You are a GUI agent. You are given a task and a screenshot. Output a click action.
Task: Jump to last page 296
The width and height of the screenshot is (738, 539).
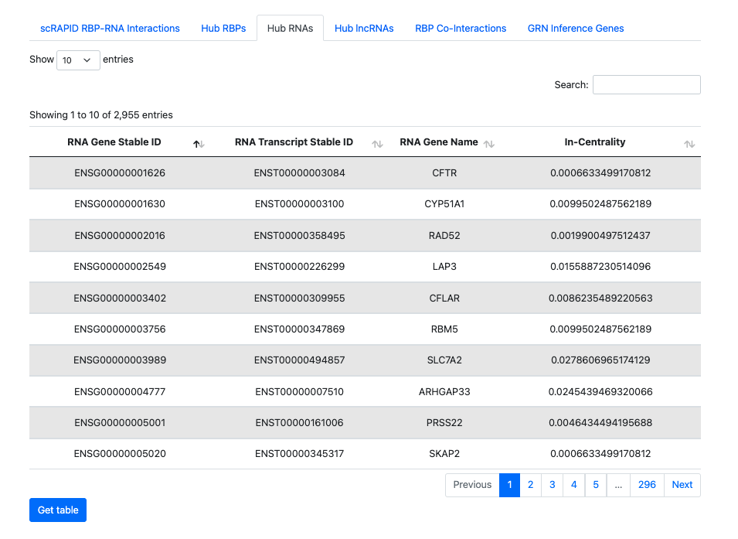[647, 485]
